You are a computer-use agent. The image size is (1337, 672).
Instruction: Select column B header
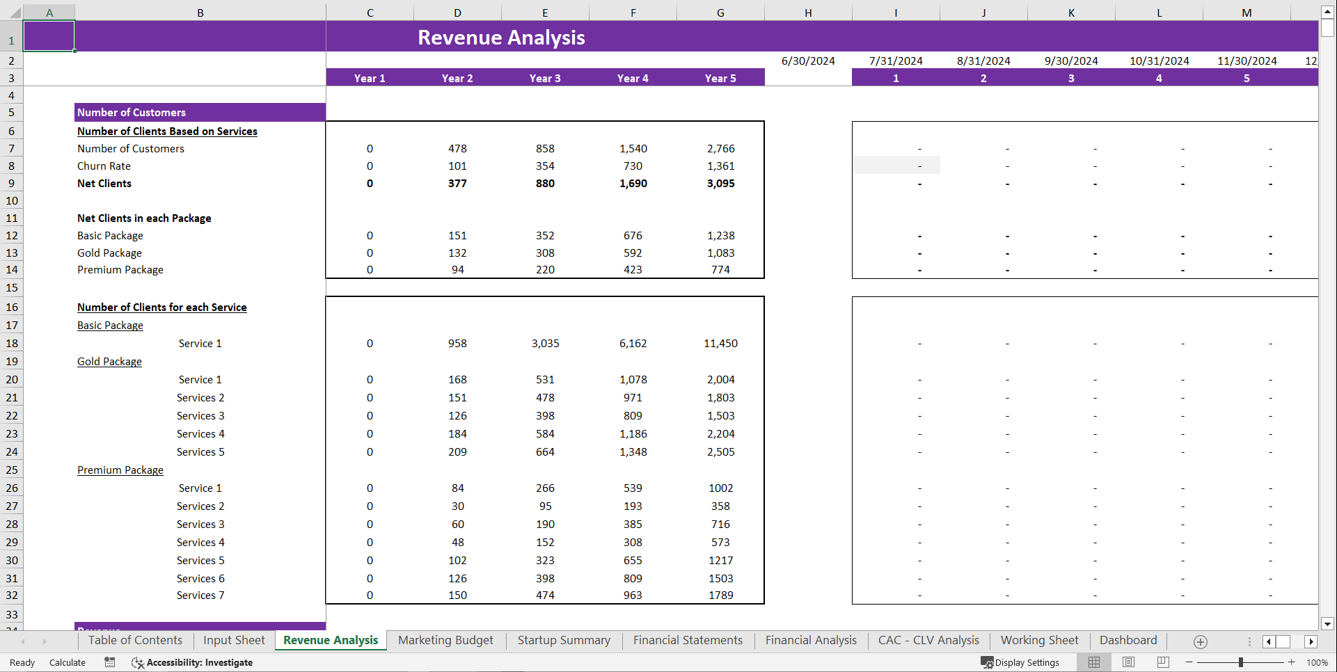click(x=200, y=13)
